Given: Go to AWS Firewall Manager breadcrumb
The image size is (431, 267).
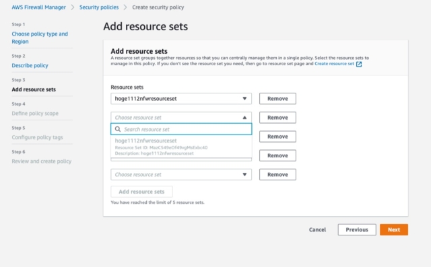Looking at the screenshot, I should point(39,7).
